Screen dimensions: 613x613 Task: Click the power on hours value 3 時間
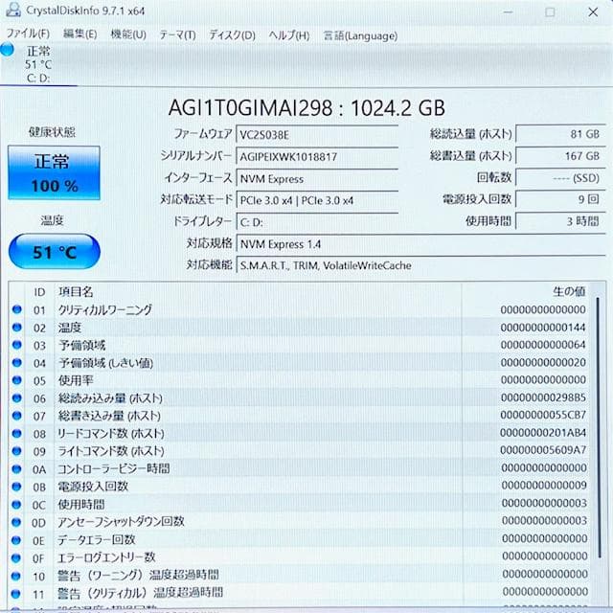click(x=560, y=221)
